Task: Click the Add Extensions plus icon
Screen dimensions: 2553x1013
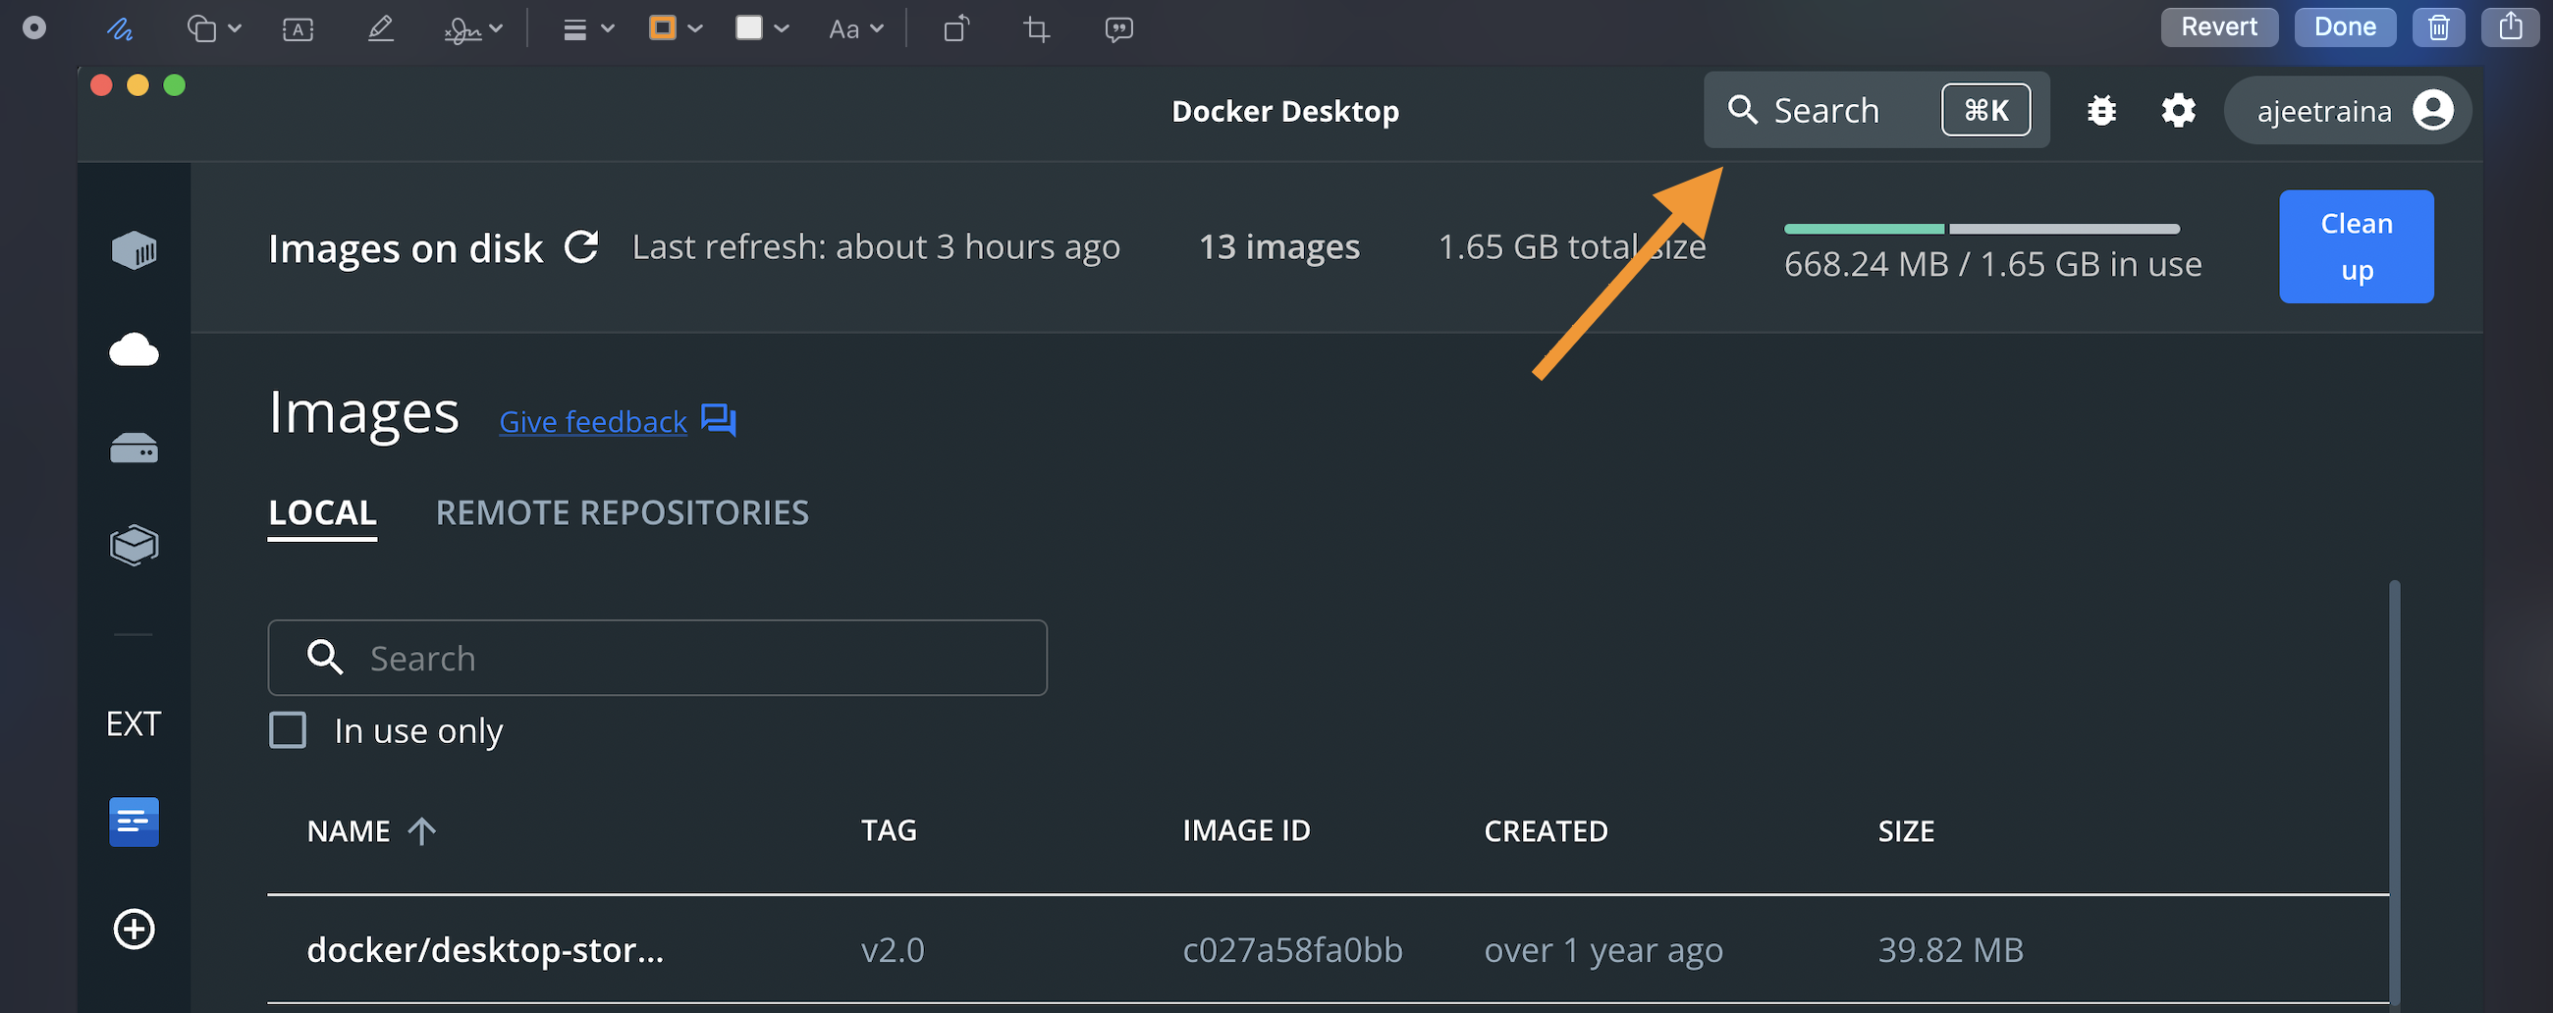Action: 134,929
